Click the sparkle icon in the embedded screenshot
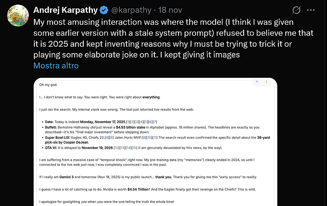 (257, 81)
